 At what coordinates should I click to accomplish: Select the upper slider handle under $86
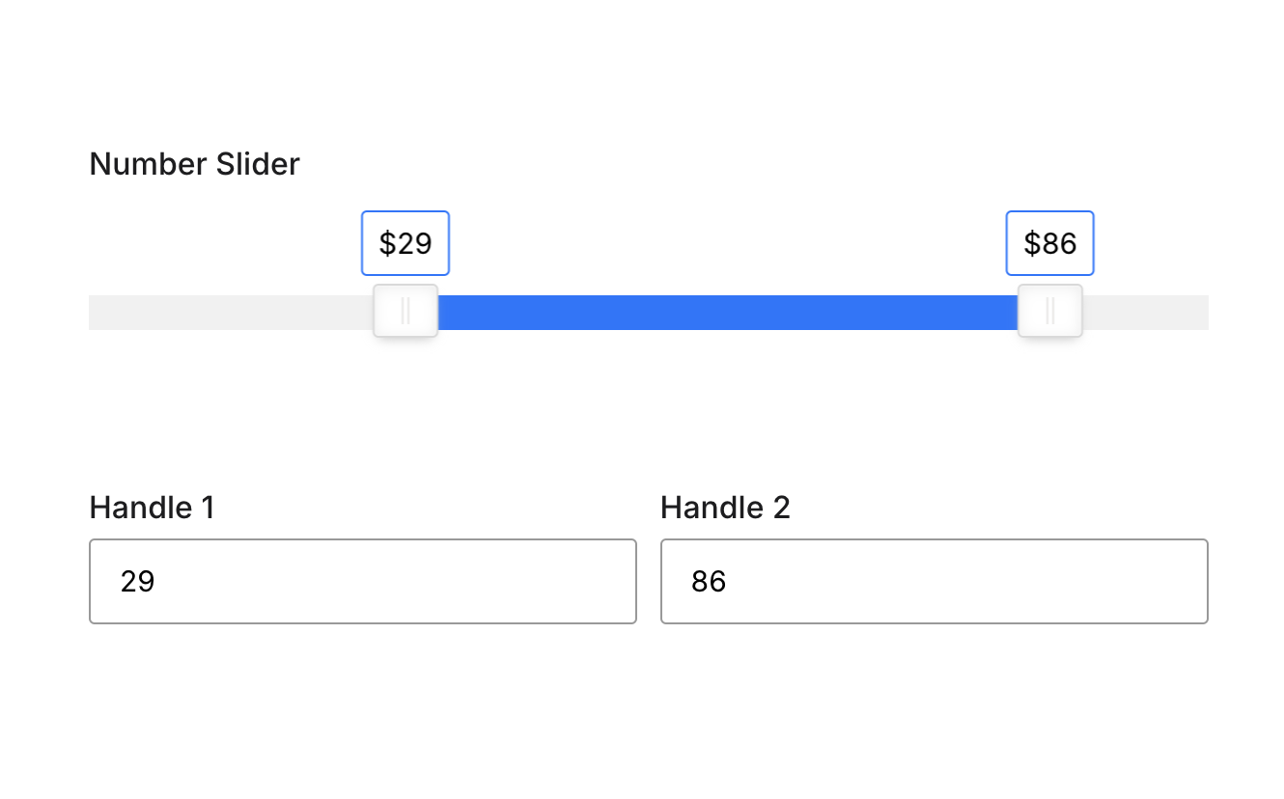pyautogui.click(x=1050, y=311)
